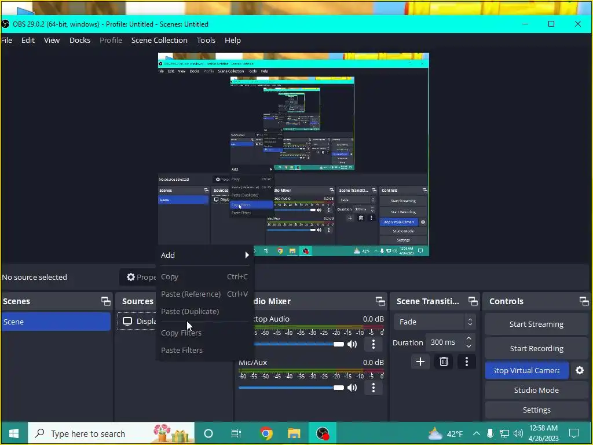Show hidden system tray icons

(x=477, y=433)
